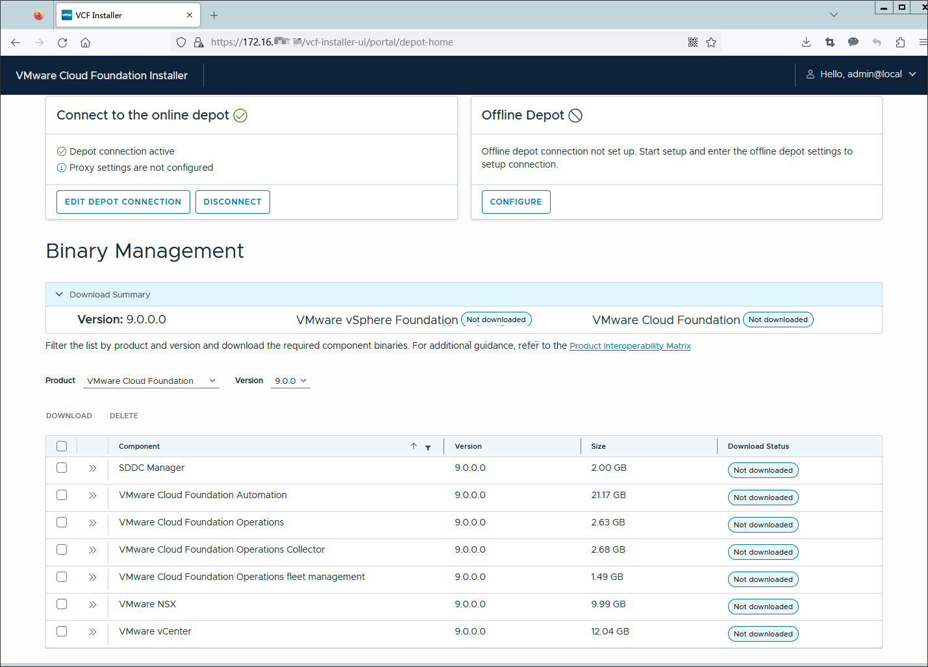Open the Version 9.0.0 dropdown
Viewport: 928px width, 667px height.
click(290, 381)
